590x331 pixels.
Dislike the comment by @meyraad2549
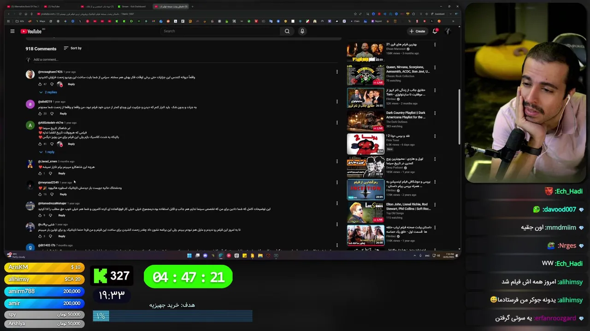[52, 194]
